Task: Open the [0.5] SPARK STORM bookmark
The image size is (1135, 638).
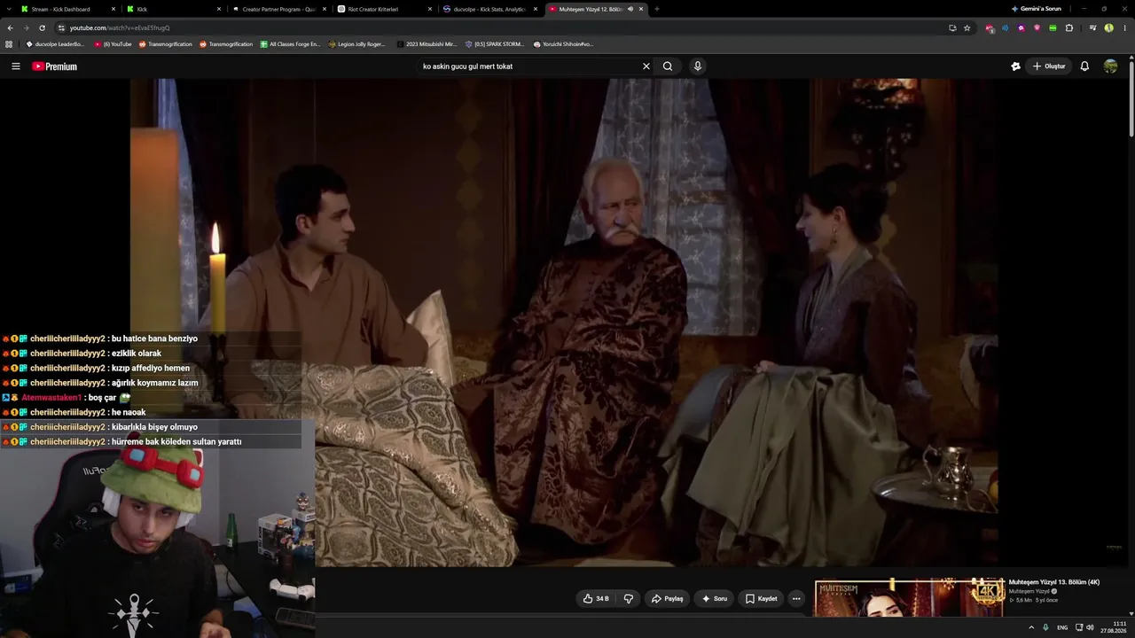Action: tap(495, 43)
